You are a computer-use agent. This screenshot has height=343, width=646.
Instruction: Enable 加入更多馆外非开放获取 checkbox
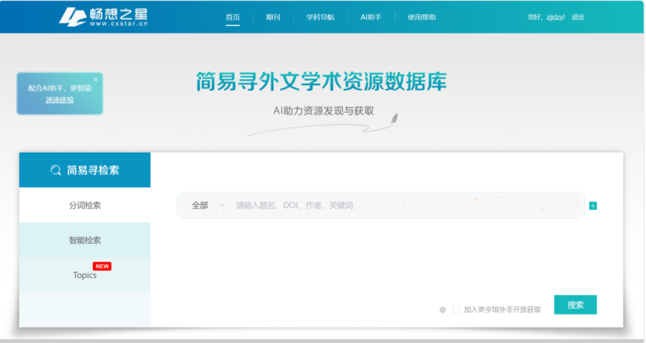point(456,310)
